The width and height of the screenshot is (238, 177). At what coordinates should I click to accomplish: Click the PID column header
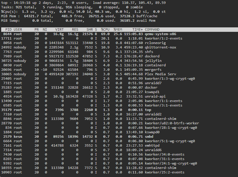coord(9,29)
